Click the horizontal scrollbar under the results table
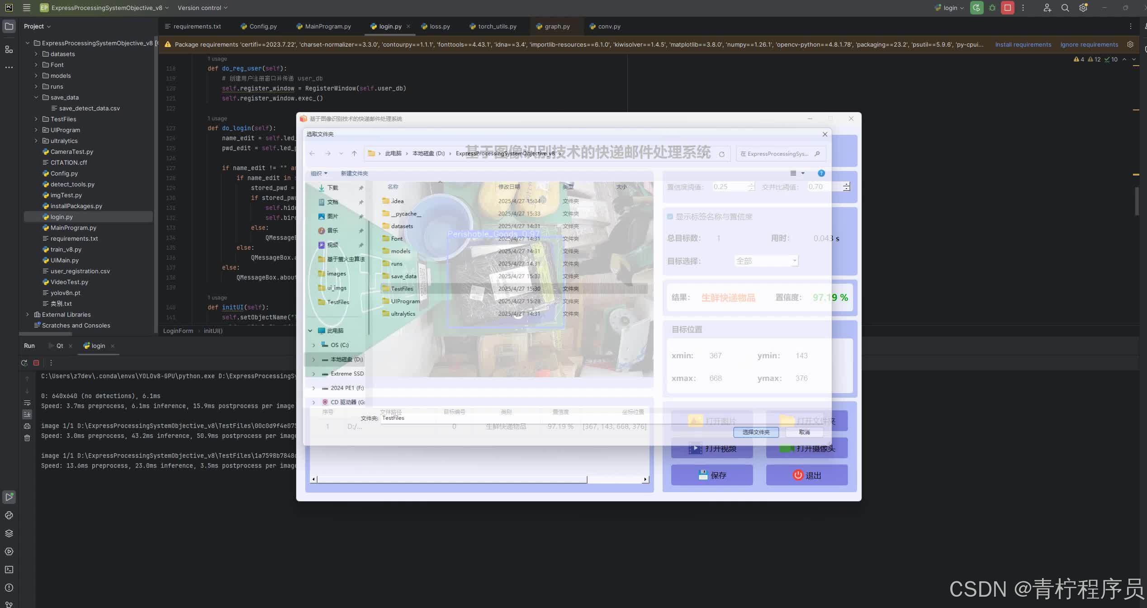This screenshot has height=608, width=1147. [x=480, y=479]
